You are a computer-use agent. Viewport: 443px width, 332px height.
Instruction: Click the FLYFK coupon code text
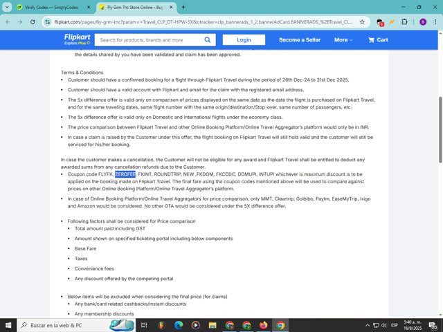pos(106,174)
